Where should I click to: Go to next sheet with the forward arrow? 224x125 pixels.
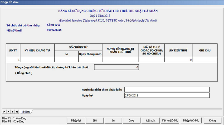pyautogui.click(x=13, y=112)
